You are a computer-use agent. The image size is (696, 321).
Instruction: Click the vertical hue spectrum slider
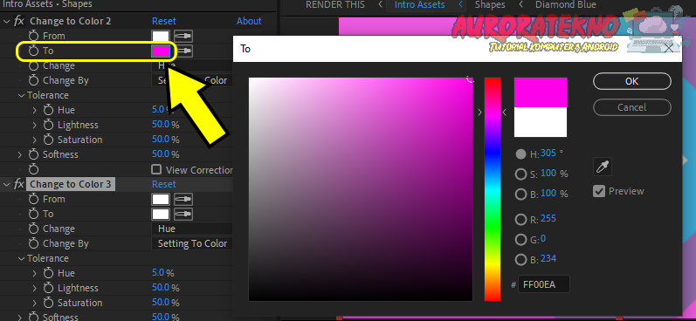(492, 189)
